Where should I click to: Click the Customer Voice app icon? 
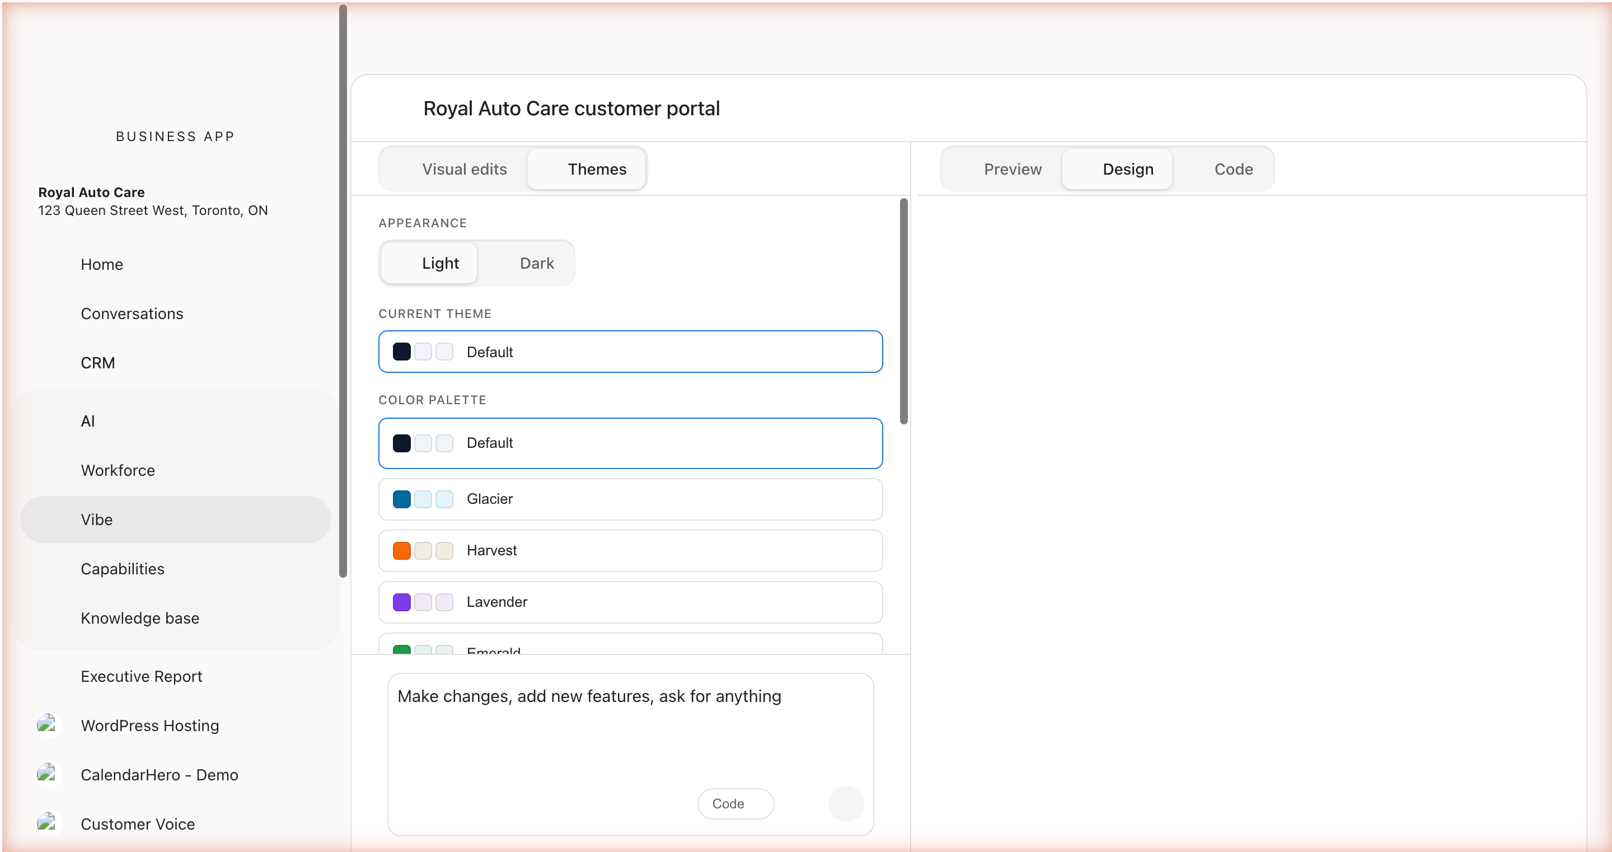pos(48,823)
